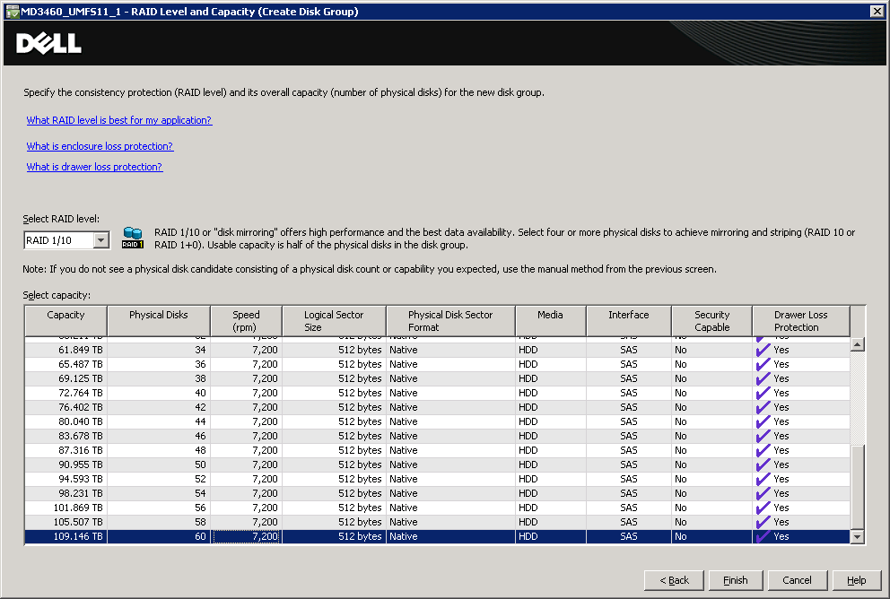Click the capacity list scroll down arrow
Viewport: 890px width, 599px height.
858,536
